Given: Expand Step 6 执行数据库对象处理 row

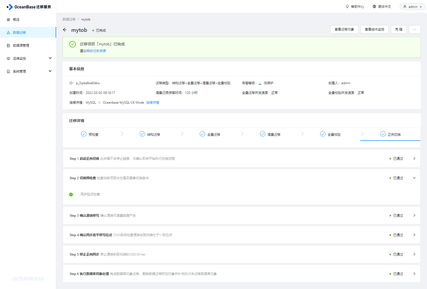Looking at the screenshot, I should pyautogui.click(x=414, y=274).
